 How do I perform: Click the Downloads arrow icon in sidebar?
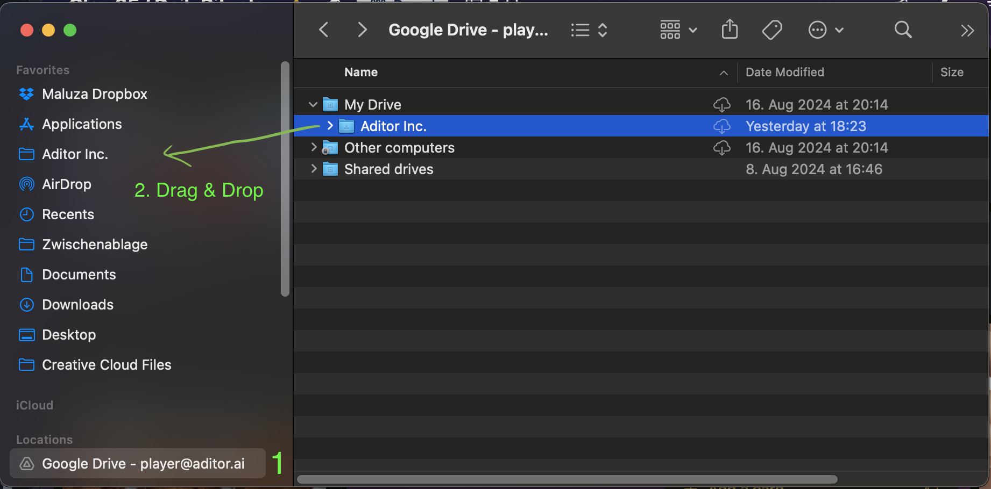(x=26, y=305)
